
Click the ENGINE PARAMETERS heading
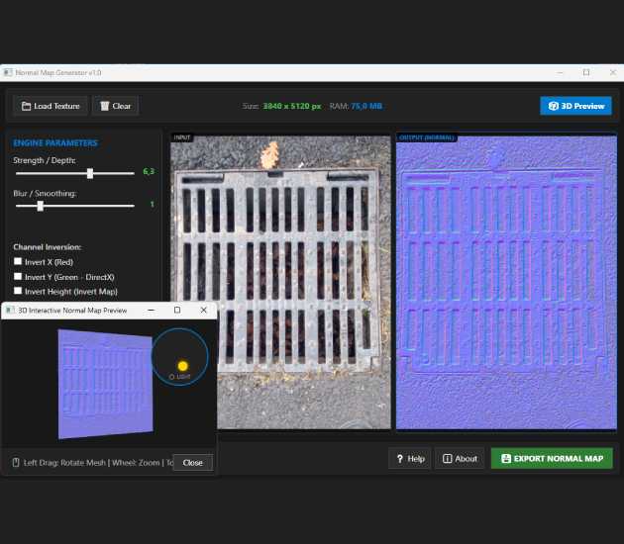coord(55,143)
